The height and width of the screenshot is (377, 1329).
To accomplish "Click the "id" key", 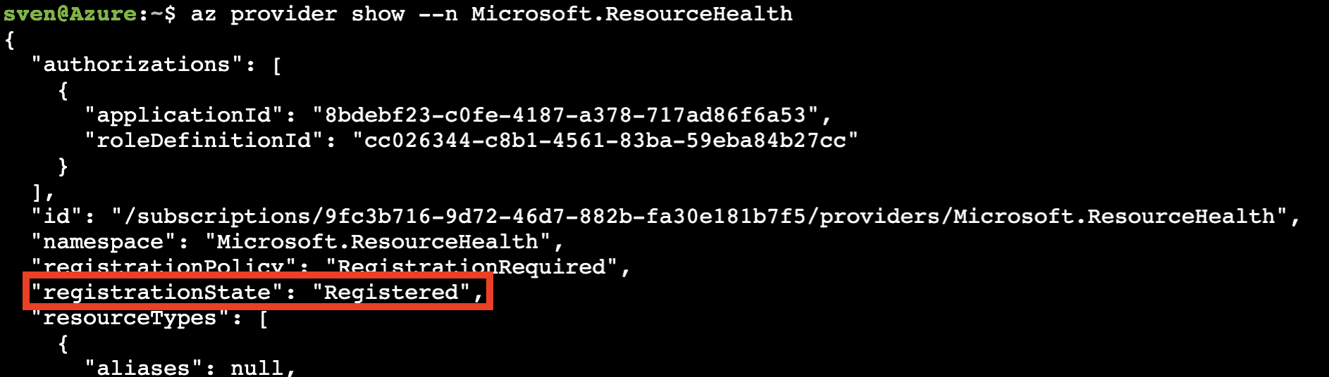I will 63,217.
